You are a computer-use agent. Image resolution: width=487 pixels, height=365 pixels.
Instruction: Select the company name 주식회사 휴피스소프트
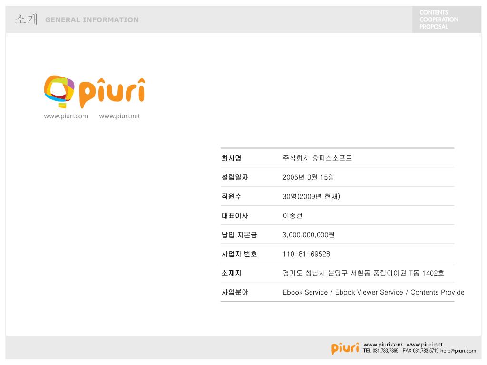tap(317, 158)
